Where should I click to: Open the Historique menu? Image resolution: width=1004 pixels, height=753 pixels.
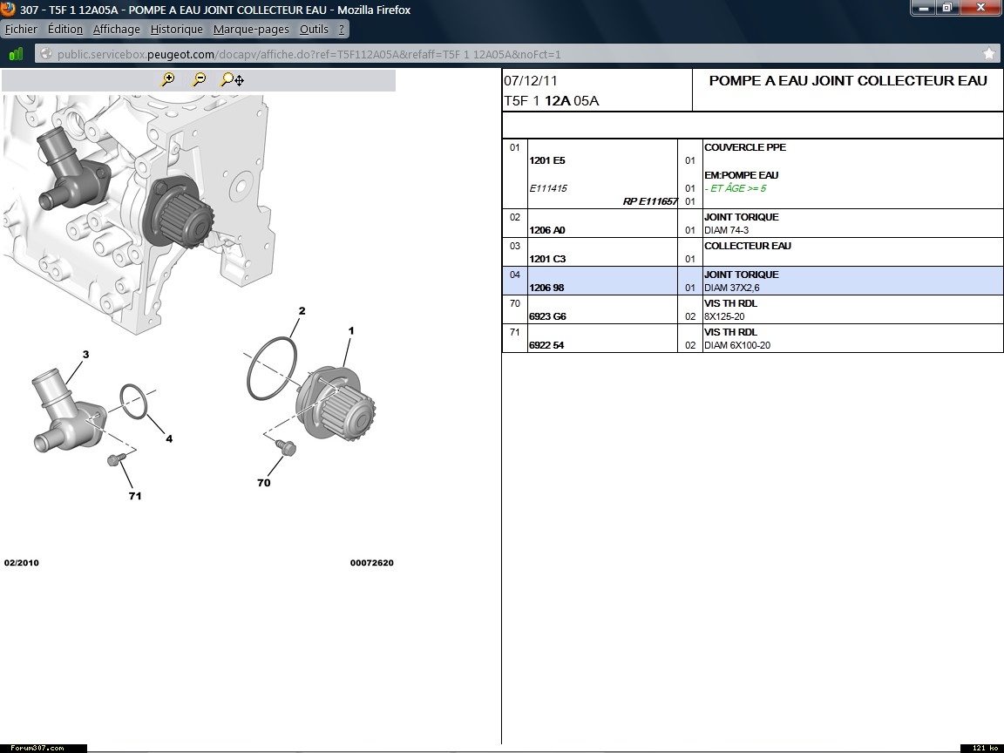[x=176, y=29]
